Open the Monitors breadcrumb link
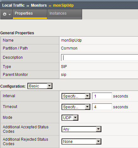 click(x=39, y=5)
